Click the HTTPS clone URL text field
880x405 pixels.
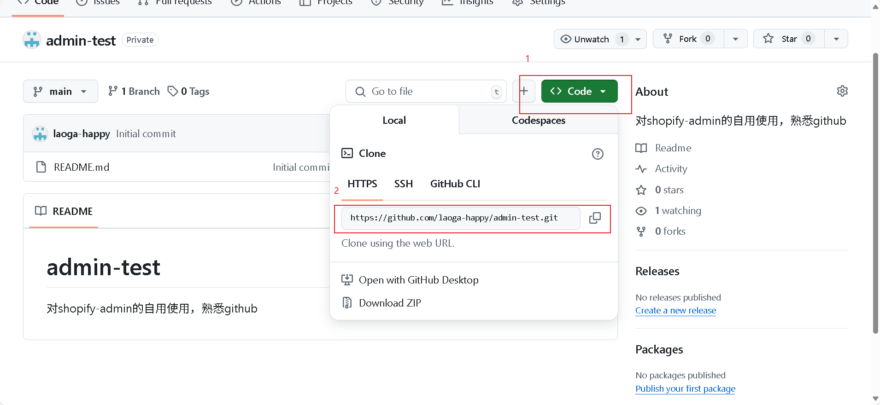[461, 218]
